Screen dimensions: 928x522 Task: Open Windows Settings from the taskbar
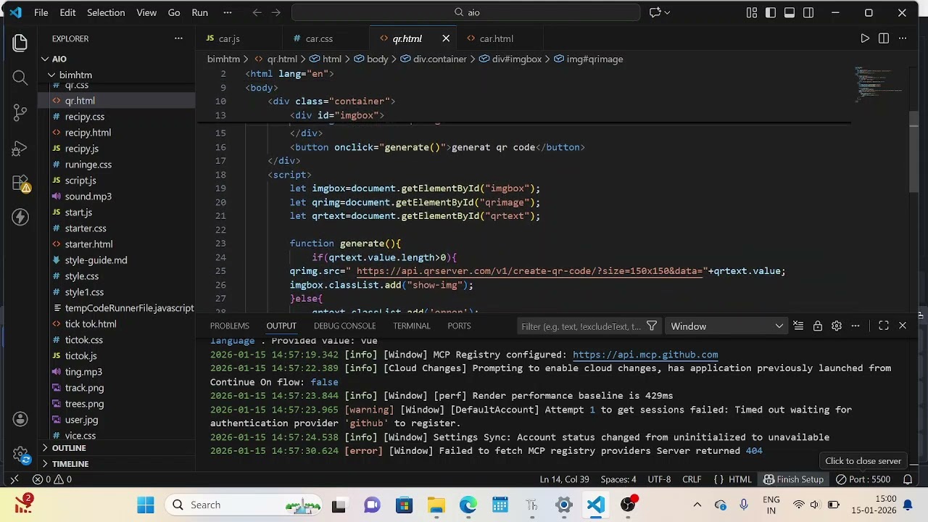tap(563, 505)
